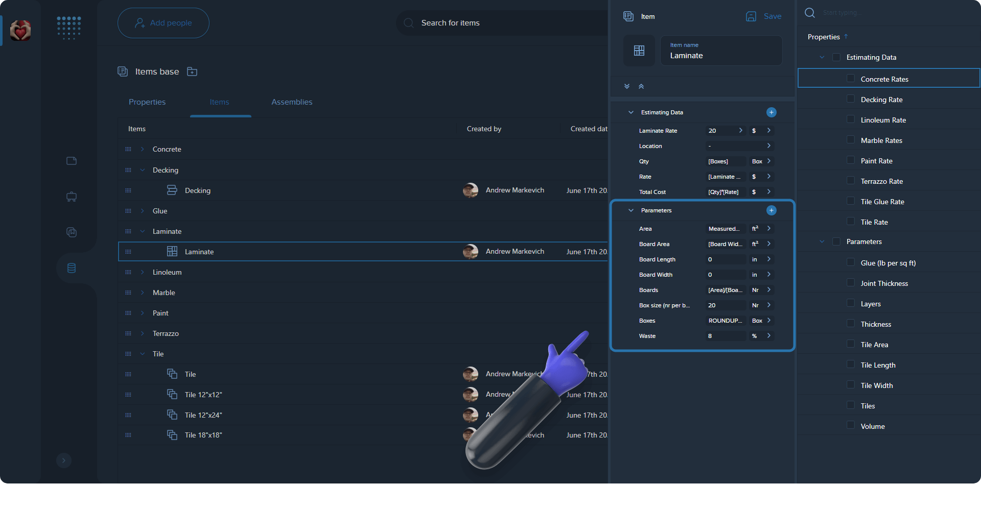Open Board Length row details arrow
981x509 pixels.
[769, 259]
